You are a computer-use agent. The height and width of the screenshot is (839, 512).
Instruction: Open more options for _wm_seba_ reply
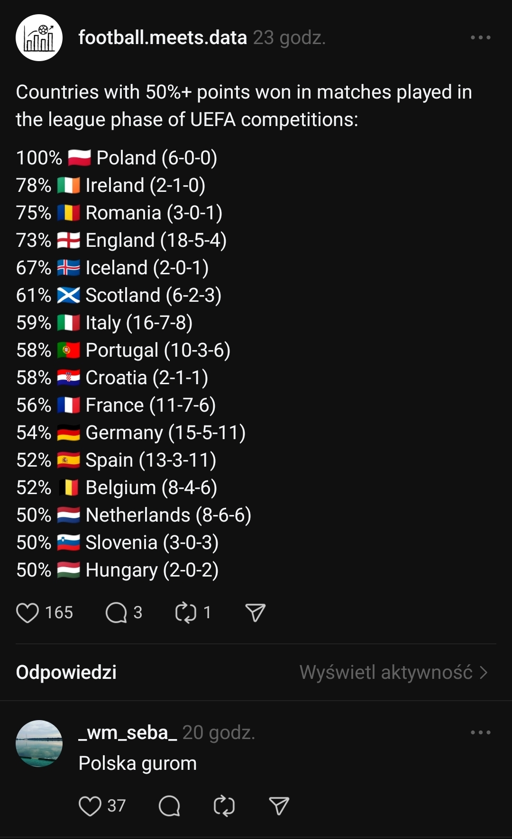click(x=480, y=732)
